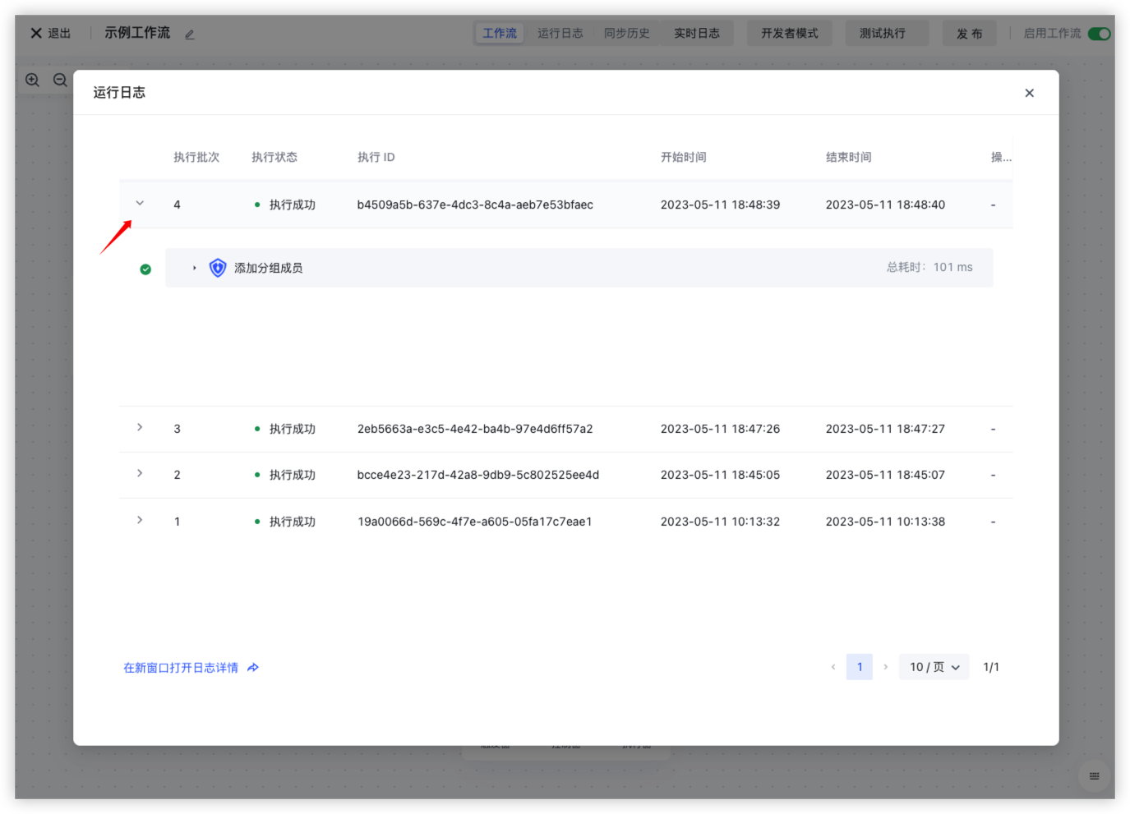Switch to the 实时日志 tab
Viewport: 1130px width, 814px height.
click(x=696, y=34)
